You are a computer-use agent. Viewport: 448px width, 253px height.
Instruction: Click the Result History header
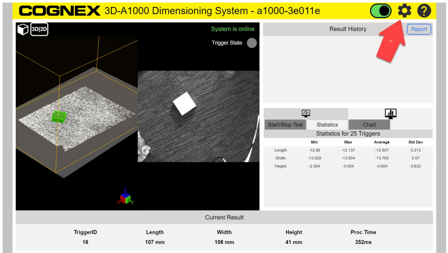click(x=348, y=29)
